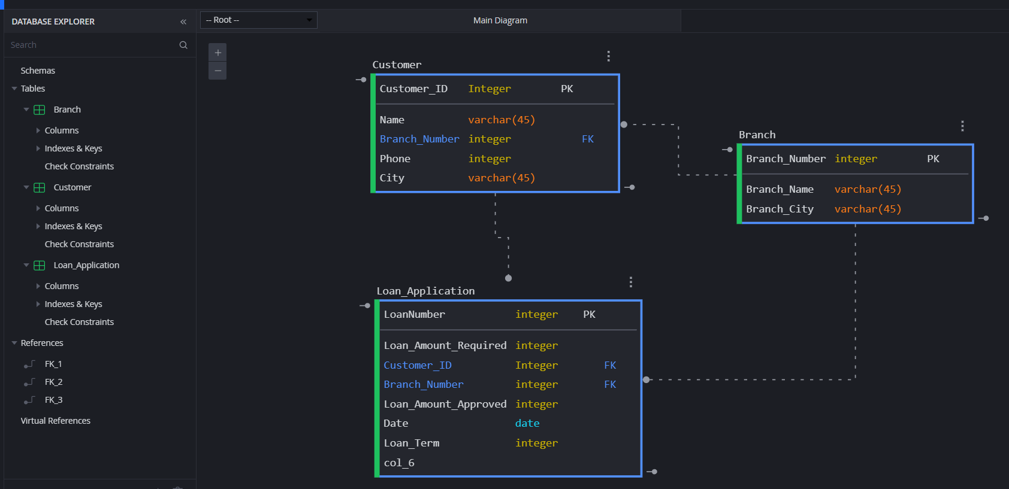Open Loan_Application table options menu
Viewport: 1009px width, 489px height.
coord(631,282)
